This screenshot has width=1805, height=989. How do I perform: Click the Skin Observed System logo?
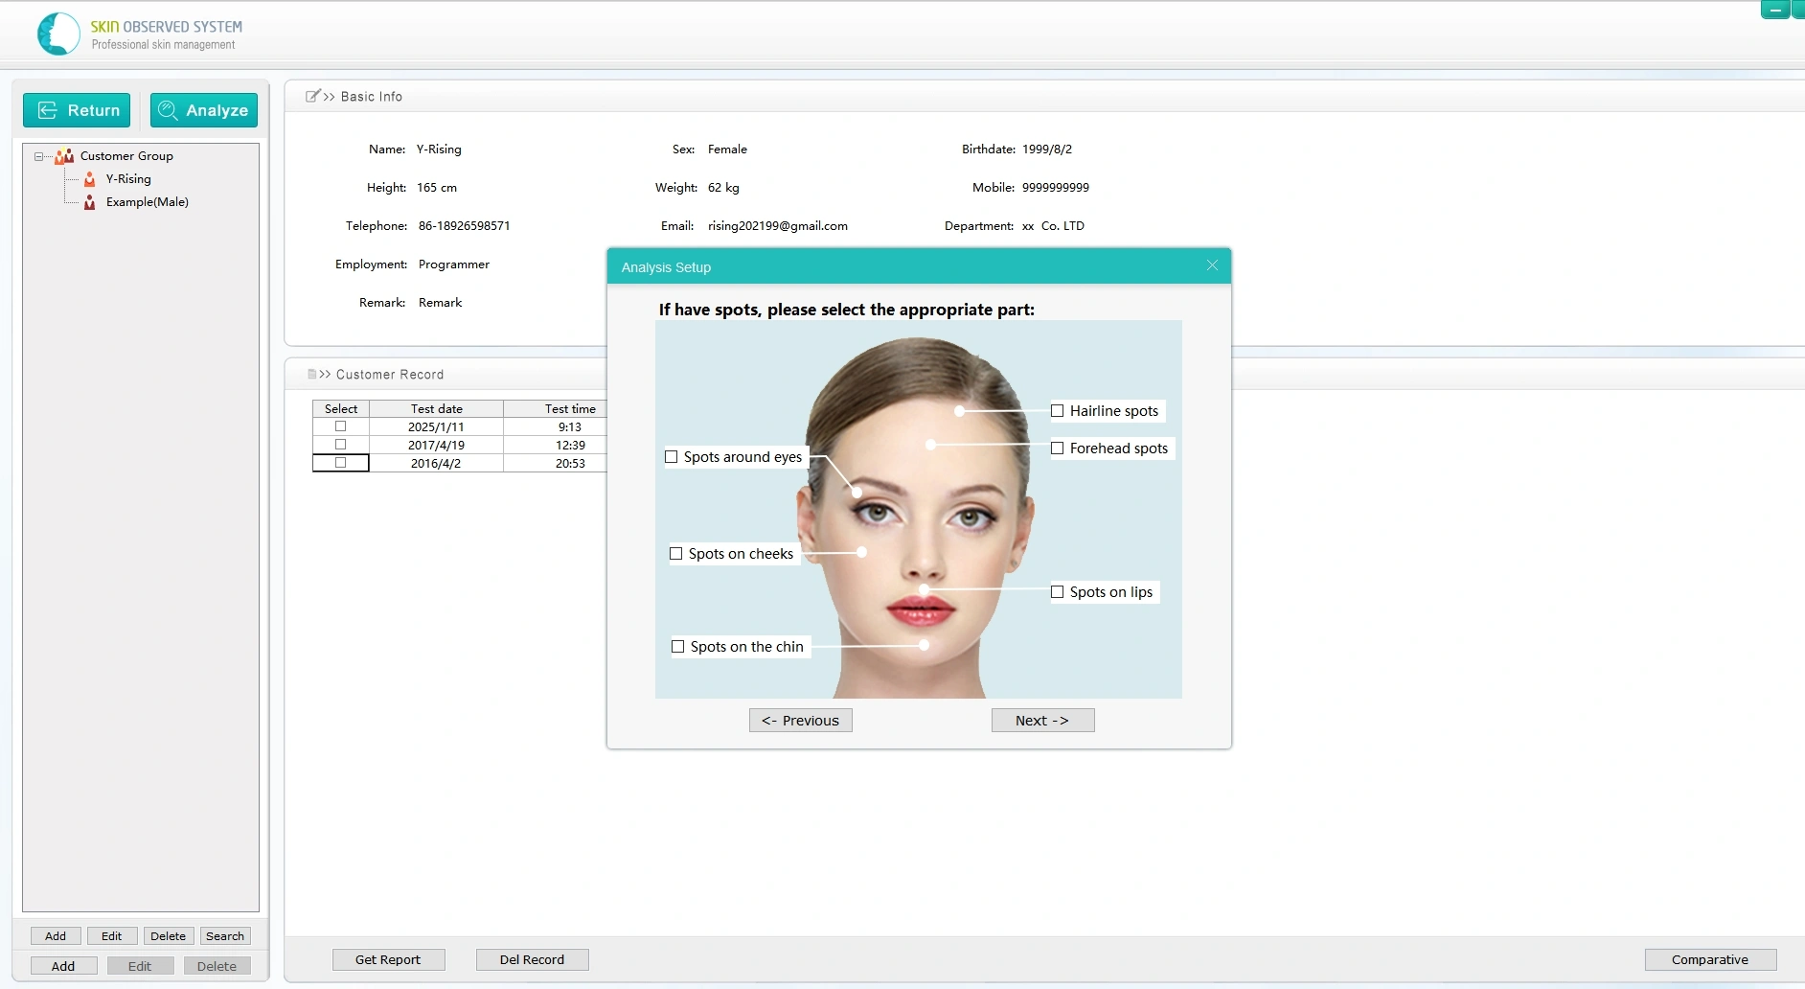58,34
